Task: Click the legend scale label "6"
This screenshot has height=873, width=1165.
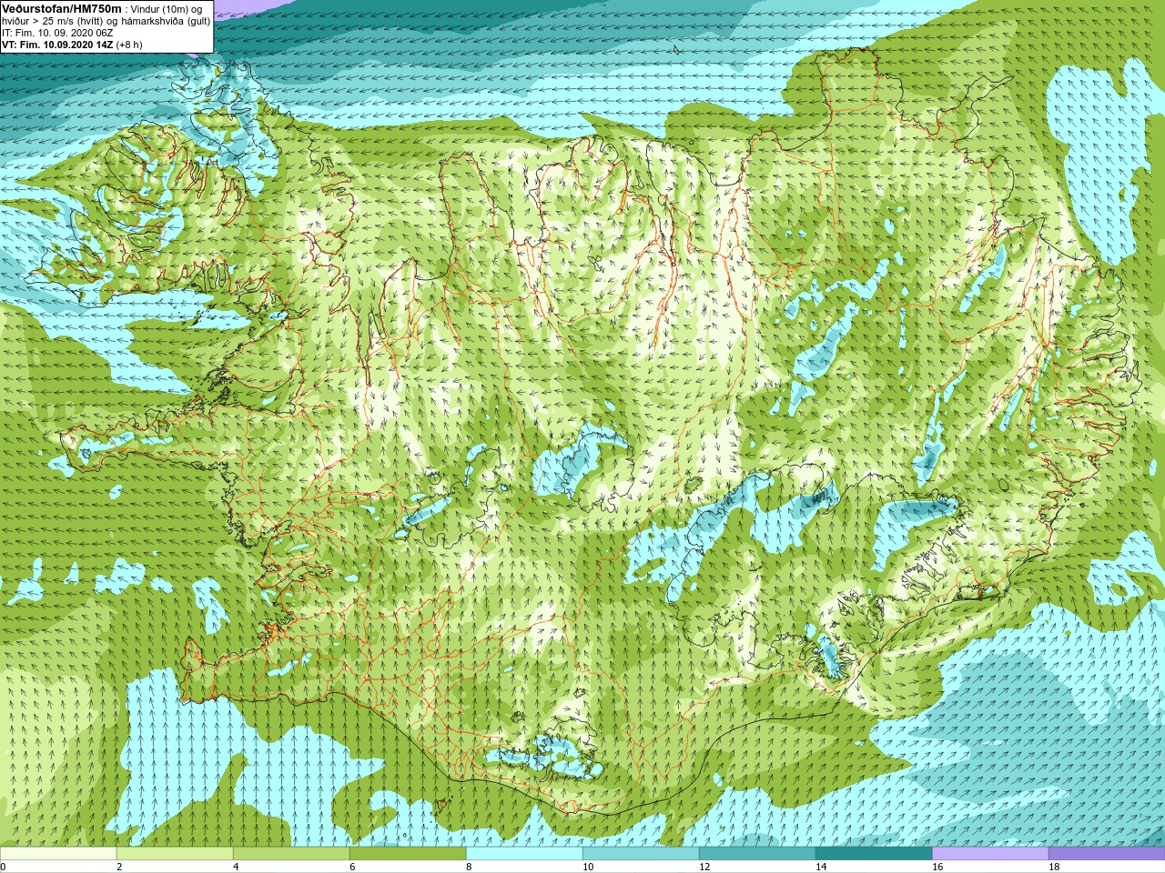Action: pos(352,867)
